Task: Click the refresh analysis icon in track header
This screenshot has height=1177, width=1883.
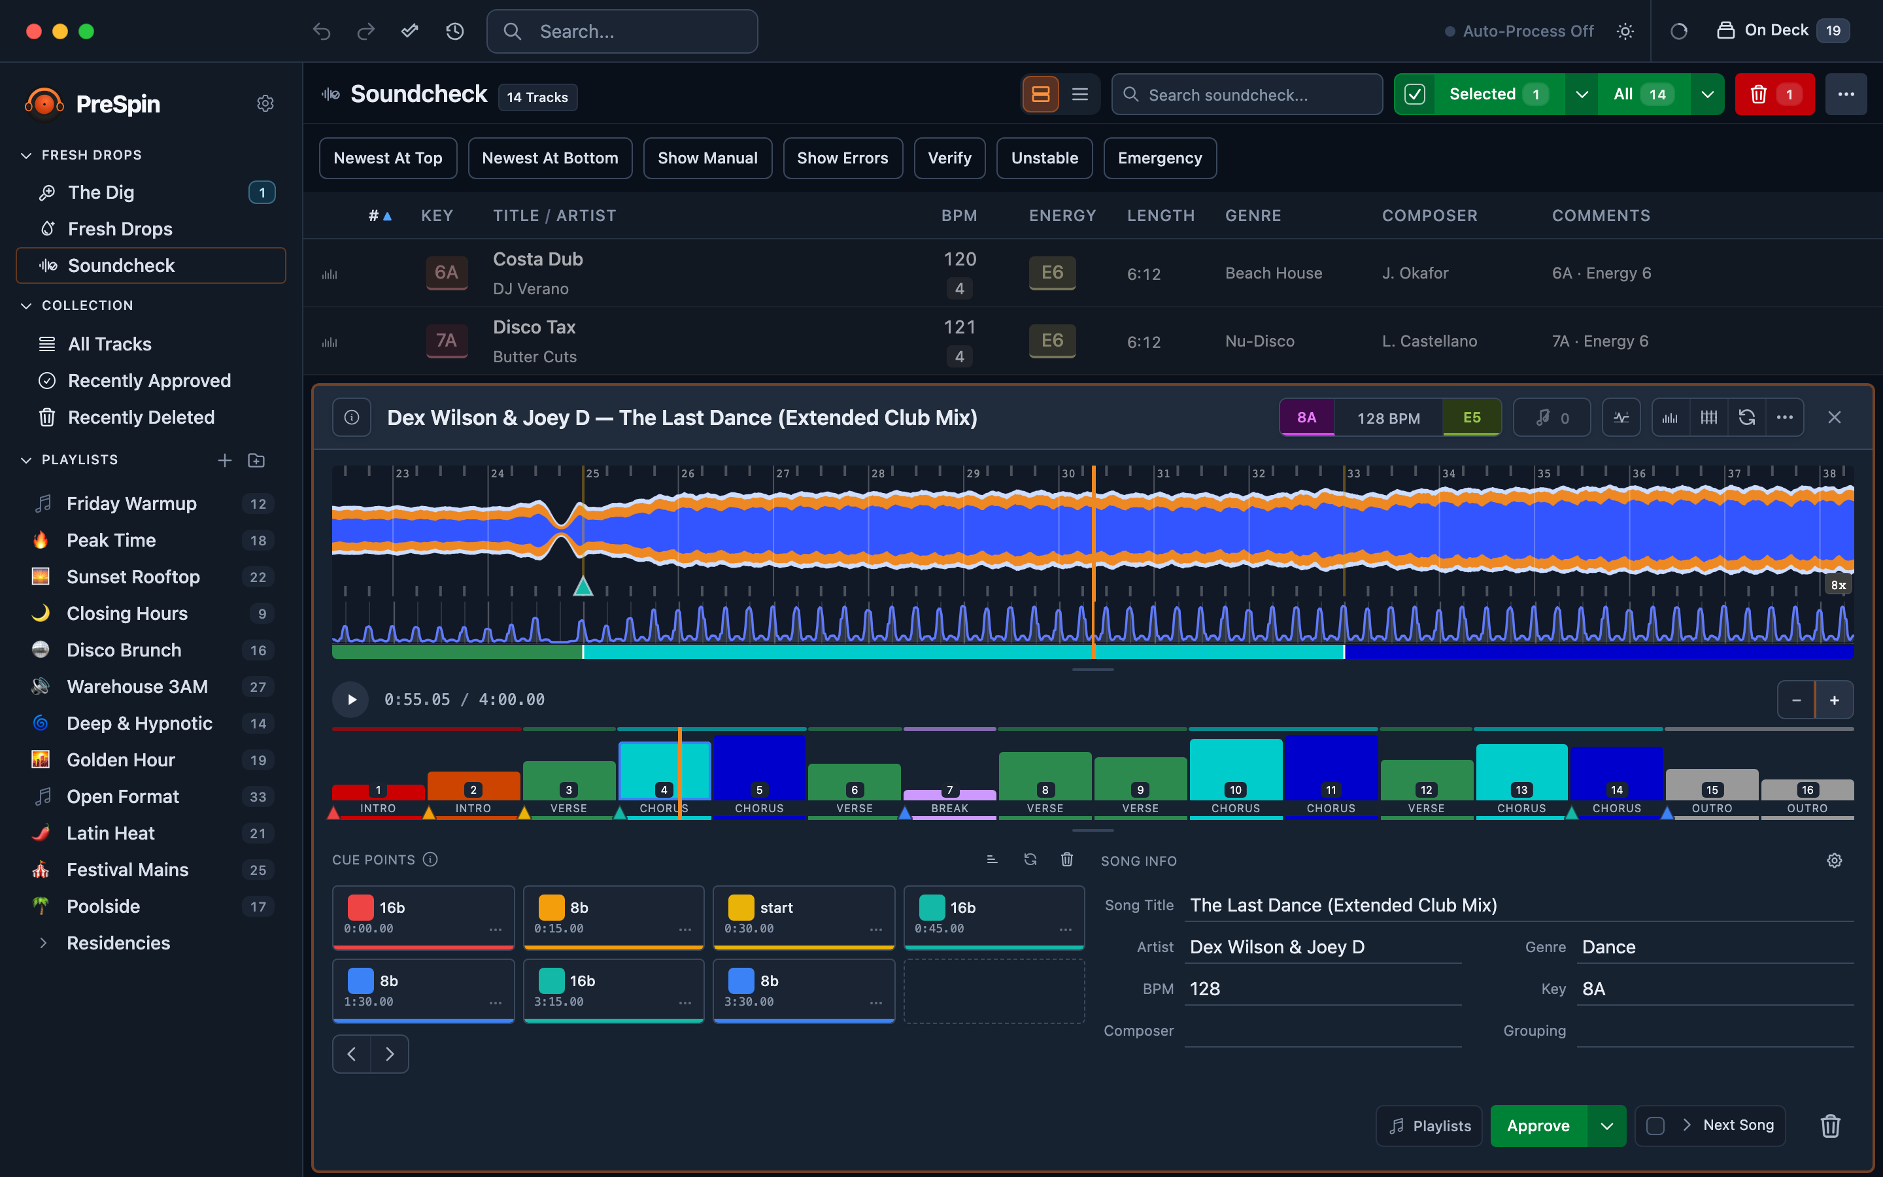Action: [x=1747, y=417]
